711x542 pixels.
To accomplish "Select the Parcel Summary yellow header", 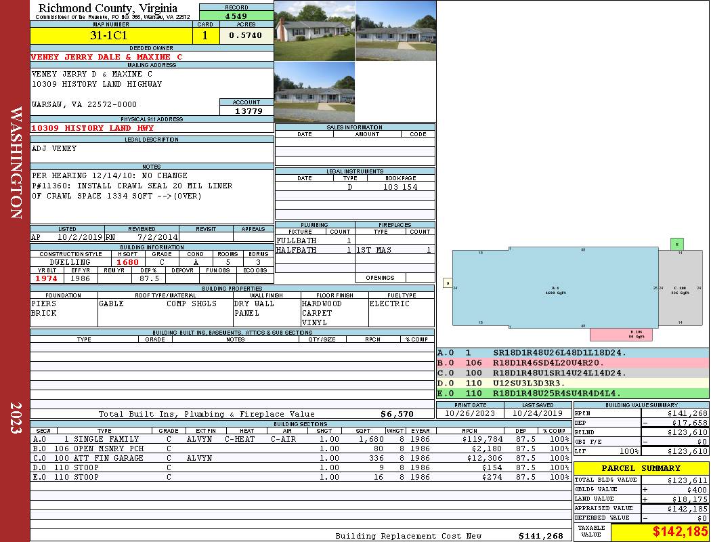I will click(641, 468).
